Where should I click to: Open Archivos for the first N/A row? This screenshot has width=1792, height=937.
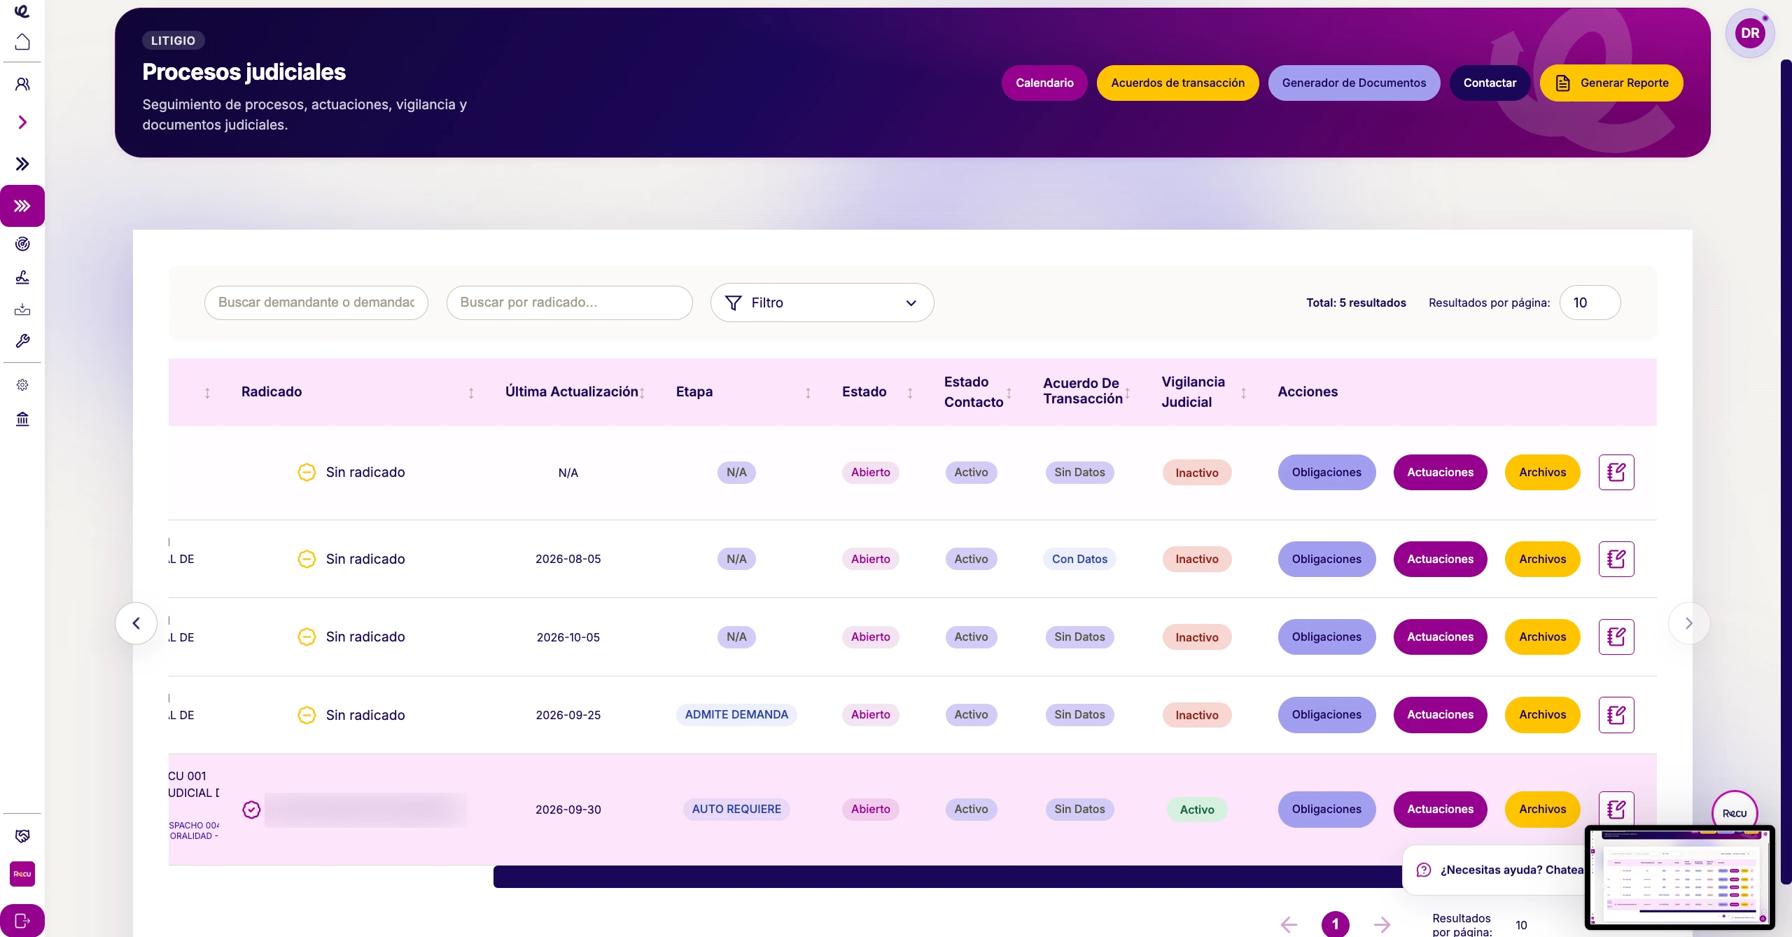point(1542,472)
